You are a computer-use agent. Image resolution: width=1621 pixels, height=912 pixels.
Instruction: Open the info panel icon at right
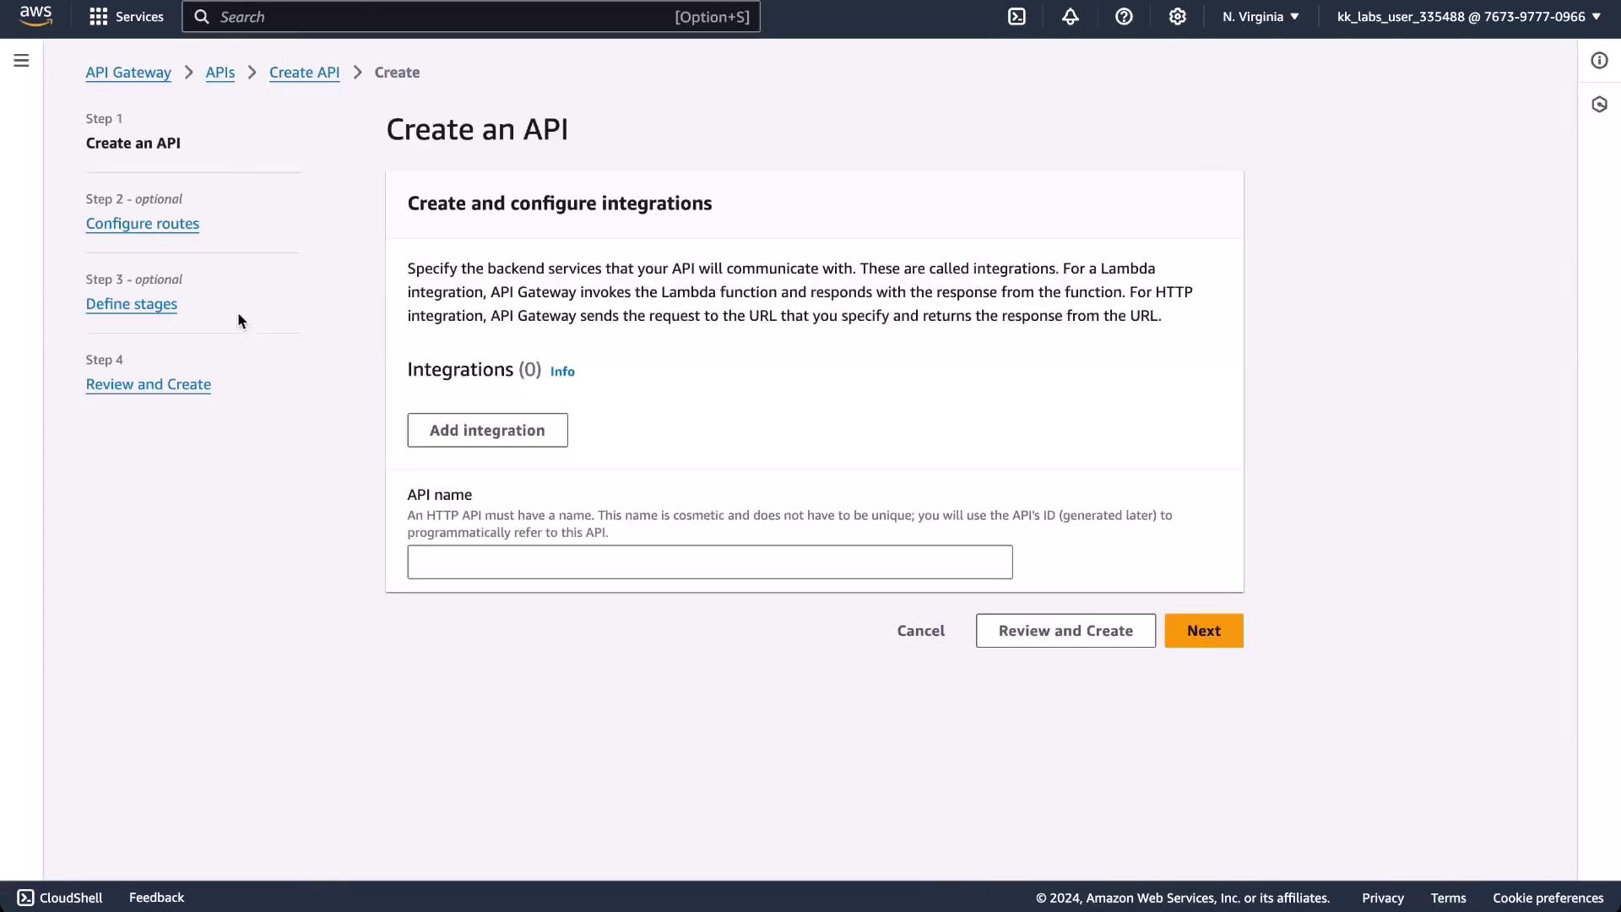pyautogui.click(x=1599, y=61)
